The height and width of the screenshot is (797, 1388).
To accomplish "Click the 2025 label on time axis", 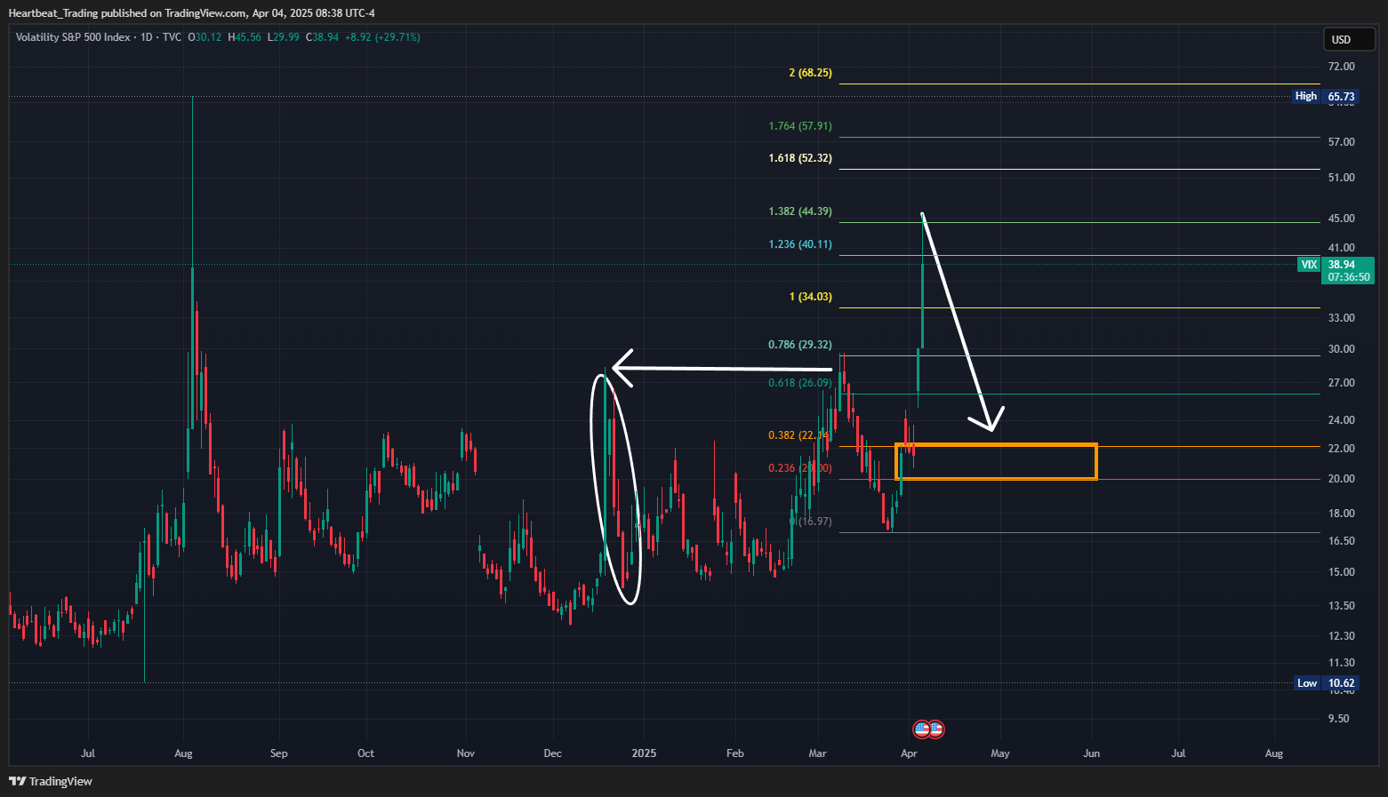I will point(644,753).
